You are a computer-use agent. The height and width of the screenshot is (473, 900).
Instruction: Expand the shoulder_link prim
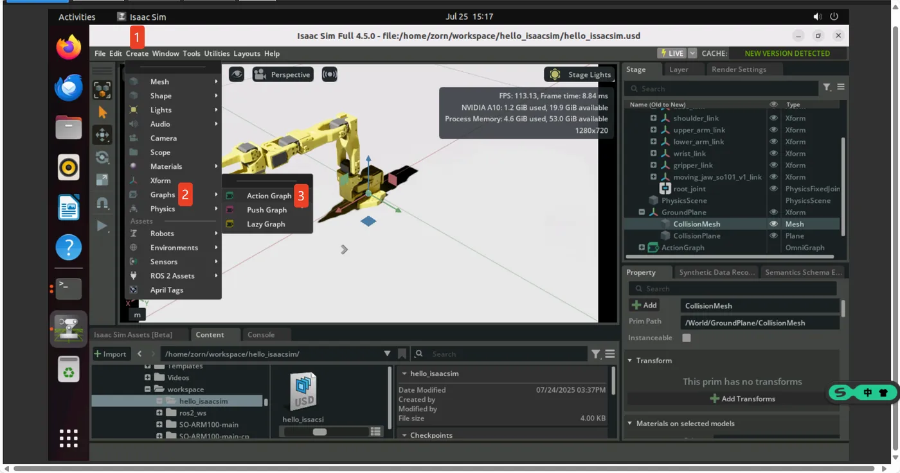653,118
